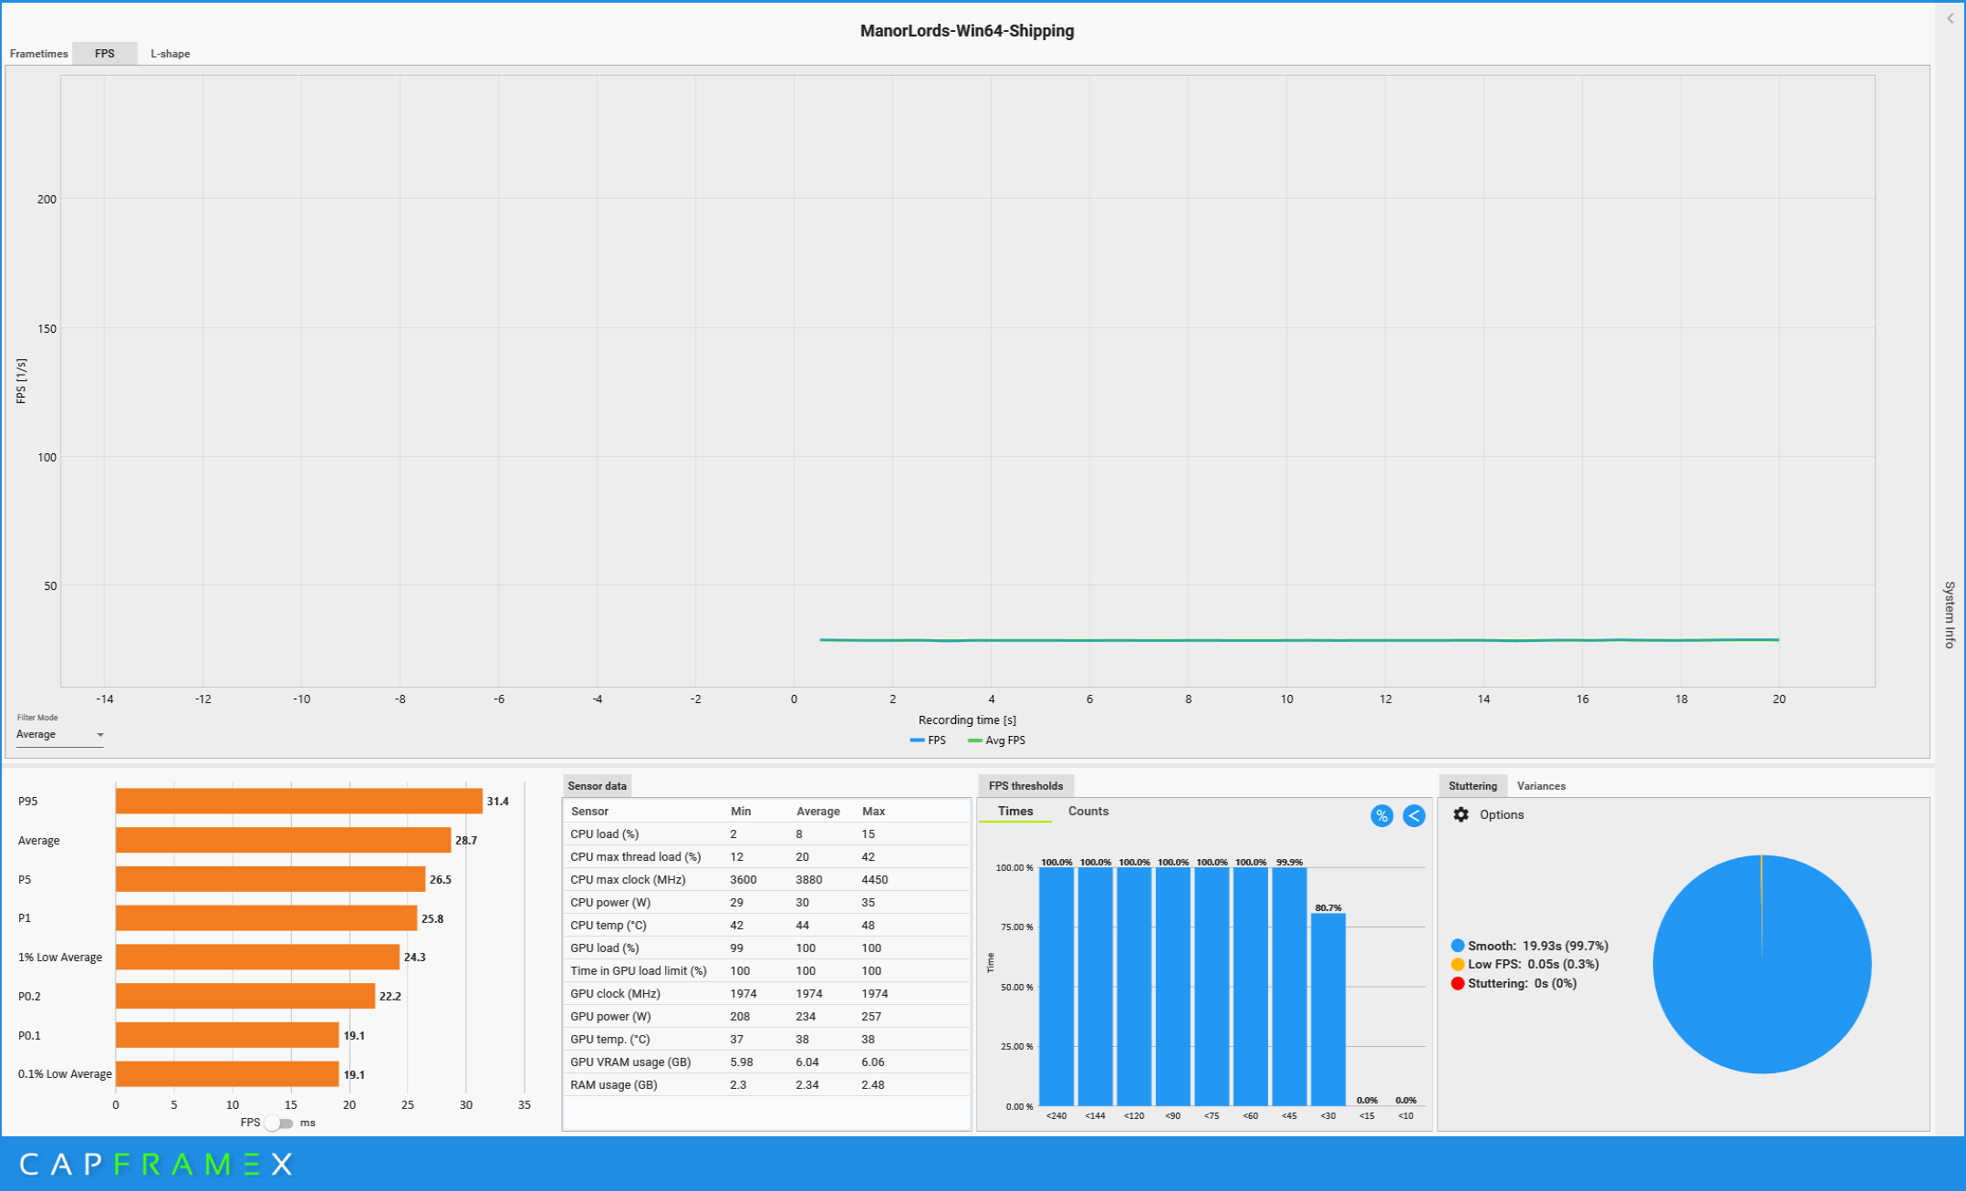The image size is (1966, 1191).
Task: Click the less-than icon in FPS thresholds
Action: [1413, 815]
